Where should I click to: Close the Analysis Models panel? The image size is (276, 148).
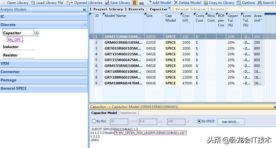point(84,10)
